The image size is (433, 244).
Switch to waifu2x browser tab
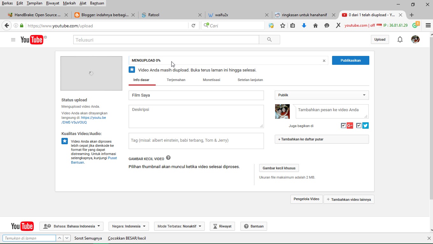[x=239, y=15]
